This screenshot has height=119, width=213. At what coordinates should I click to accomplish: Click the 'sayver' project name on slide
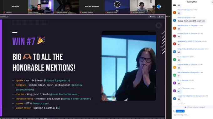tap(20, 103)
